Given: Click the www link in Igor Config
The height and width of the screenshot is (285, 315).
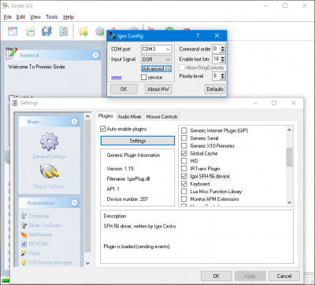Looking at the screenshot, I should [116, 78].
